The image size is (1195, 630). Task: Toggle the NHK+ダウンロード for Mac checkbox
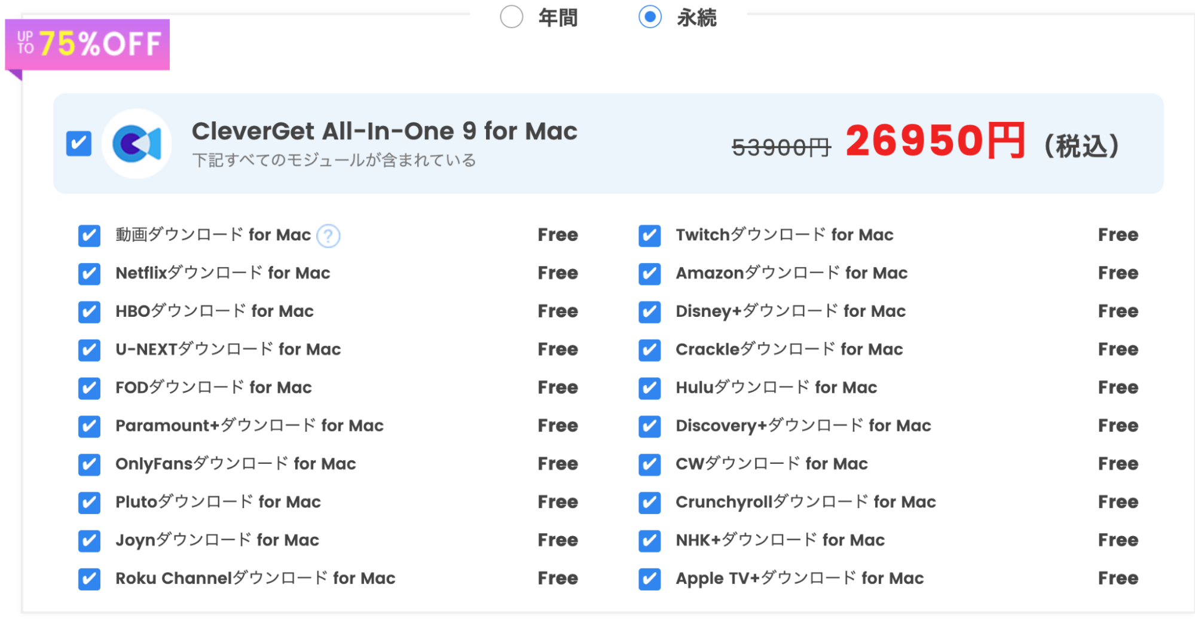(649, 541)
